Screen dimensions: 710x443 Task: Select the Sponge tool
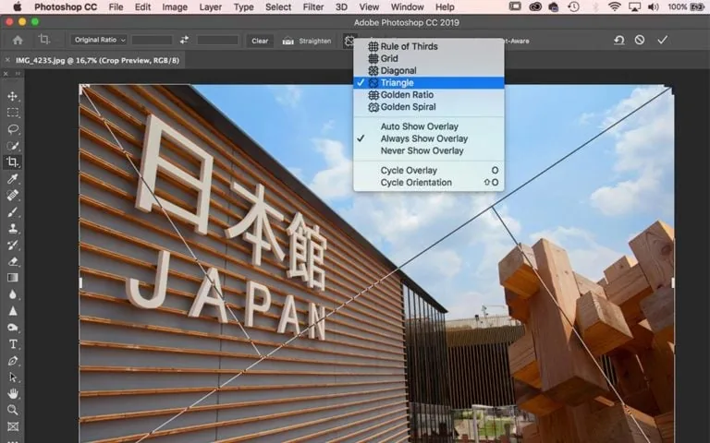point(13,328)
